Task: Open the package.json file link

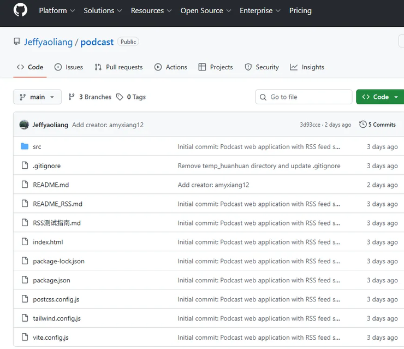Action: click(x=51, y=280)
